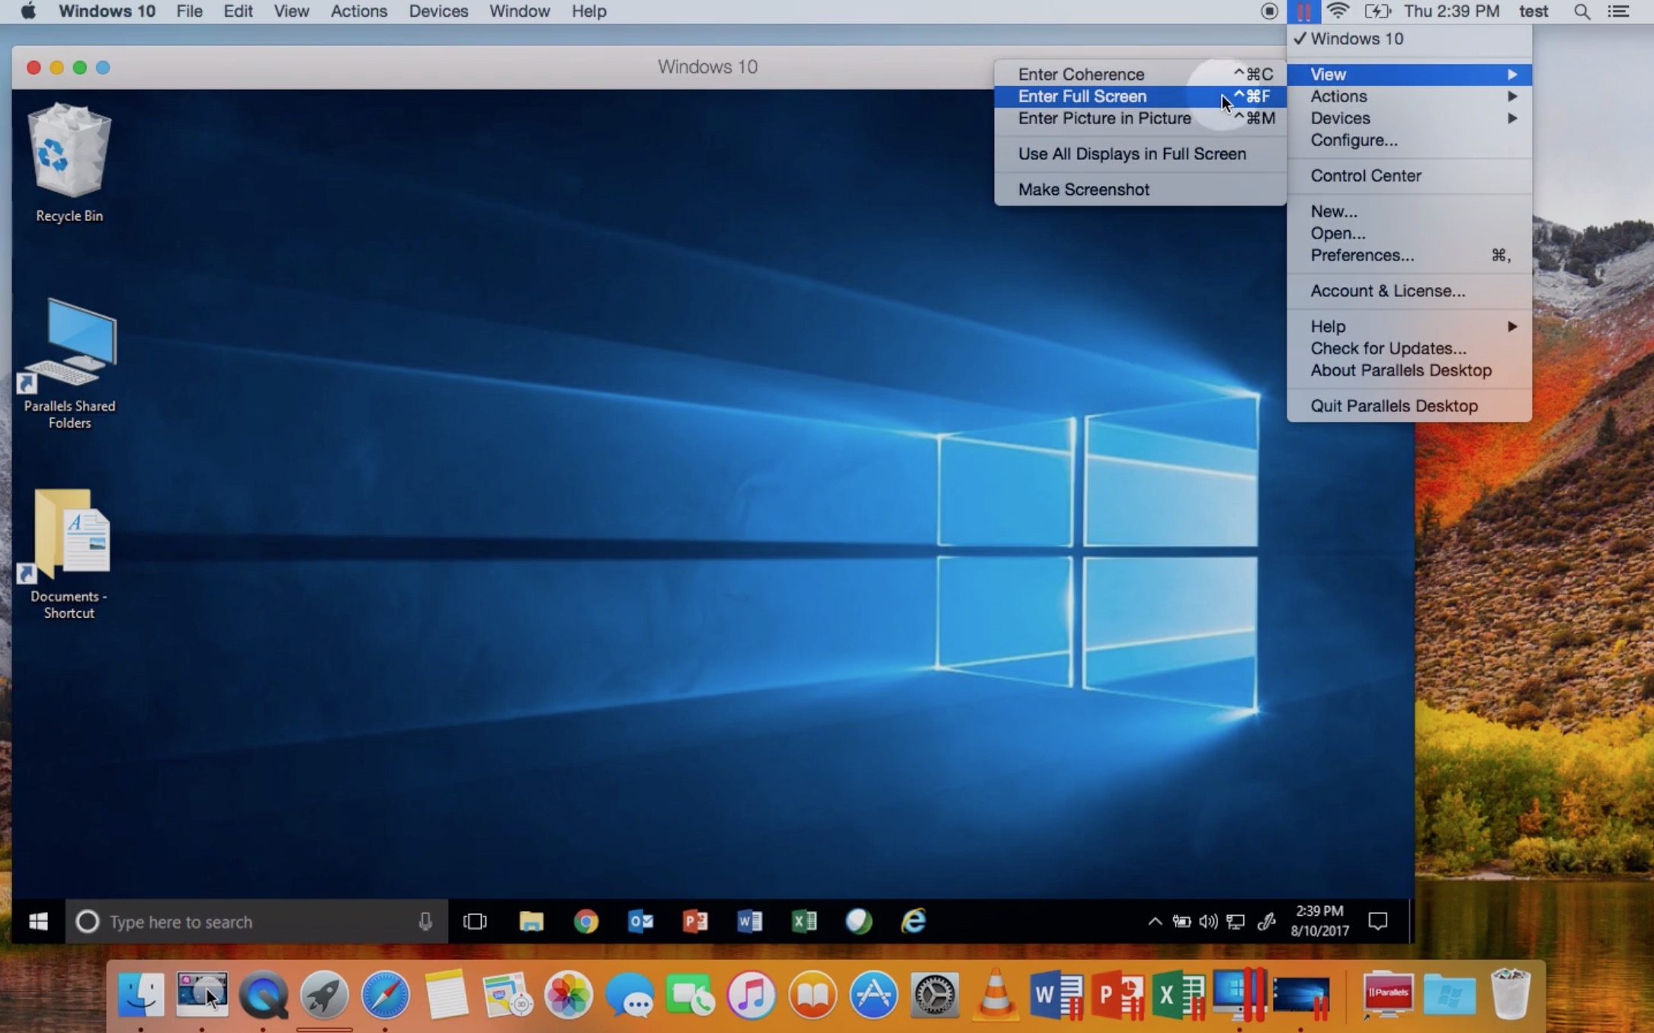Expand the Actions submenu arrow
Viewport: 1654px width, 1033px height.
(1511, 95)
